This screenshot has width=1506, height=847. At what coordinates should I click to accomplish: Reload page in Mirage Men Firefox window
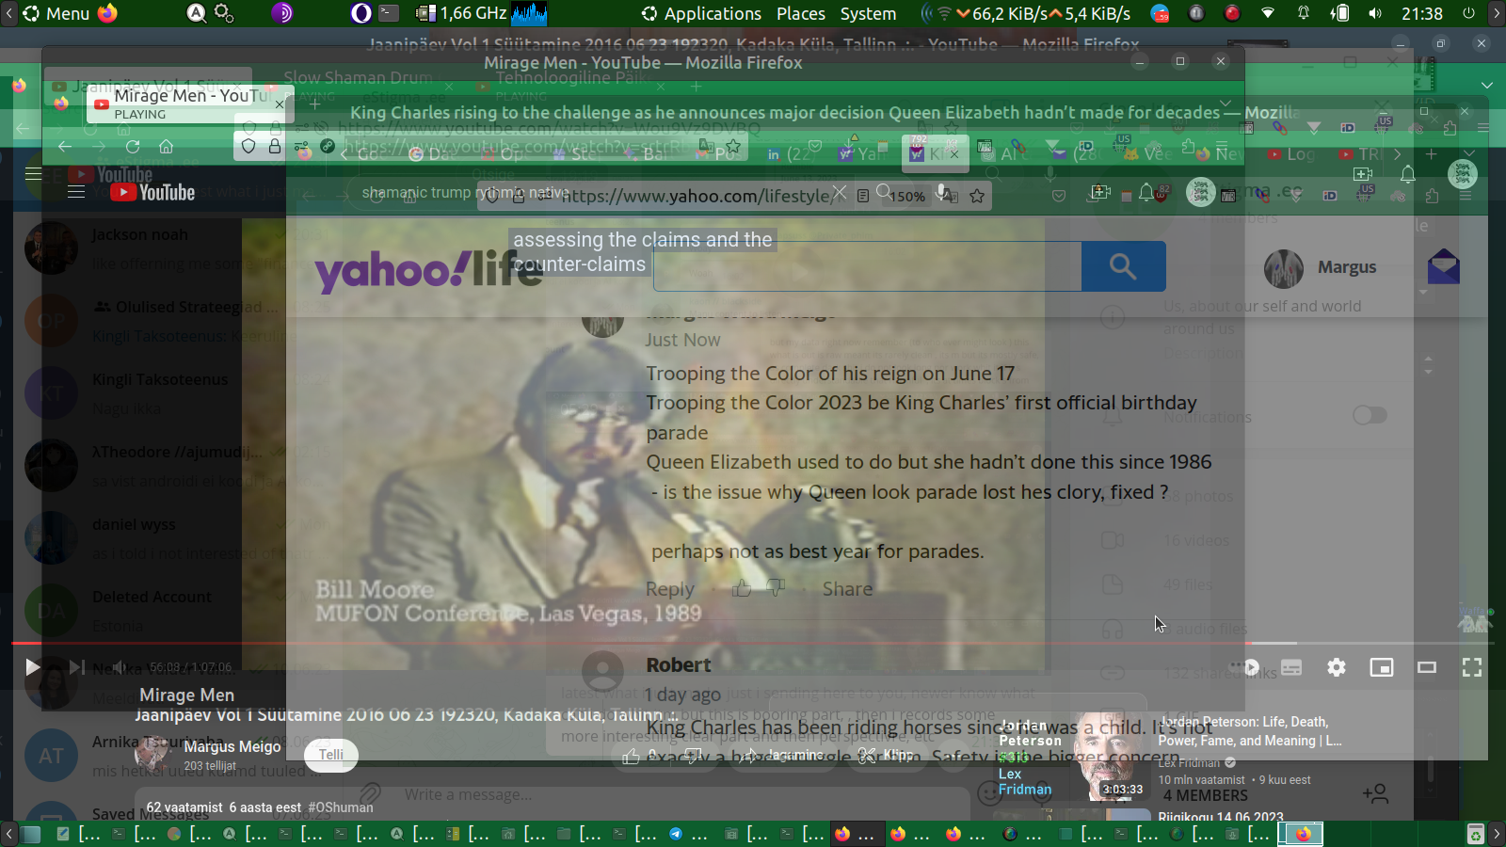point(133,146)
